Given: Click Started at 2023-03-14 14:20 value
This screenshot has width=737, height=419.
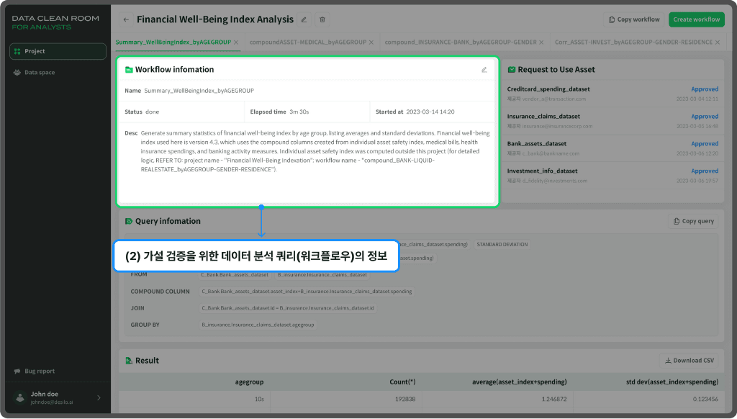Looking at the screenshot, I should tap(430, 112).
